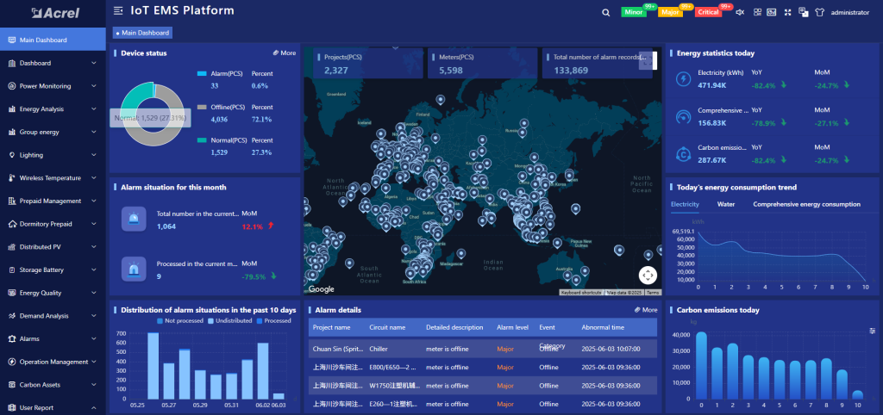This screenshot has height=415, width=883.
Task: Open the map Terms link
Action: pos(653,293)
